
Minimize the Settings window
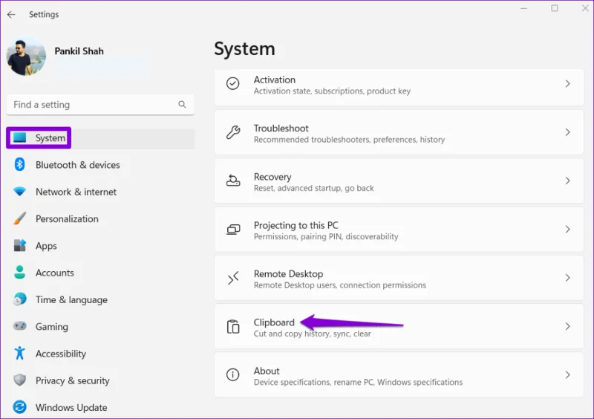point(524,8)
